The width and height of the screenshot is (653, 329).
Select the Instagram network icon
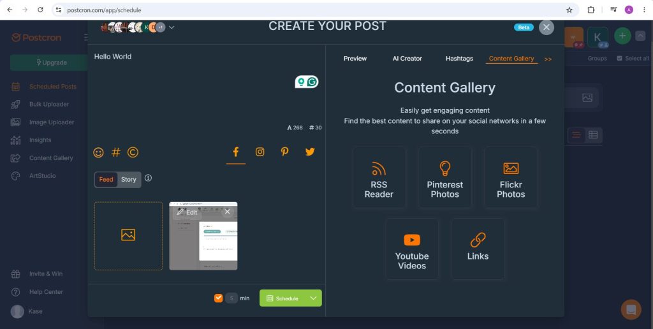click(x=260, y=152)
